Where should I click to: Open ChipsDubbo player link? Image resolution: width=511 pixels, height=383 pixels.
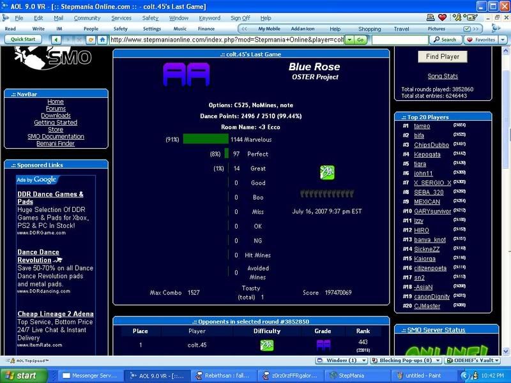point(432,145)
